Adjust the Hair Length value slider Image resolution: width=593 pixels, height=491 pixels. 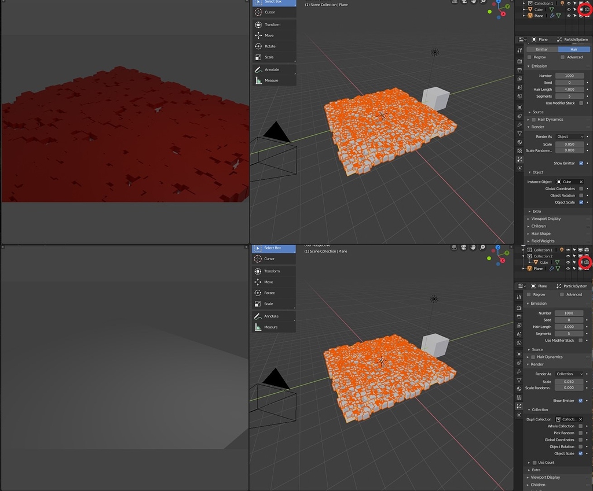click(x=569, y=89)
